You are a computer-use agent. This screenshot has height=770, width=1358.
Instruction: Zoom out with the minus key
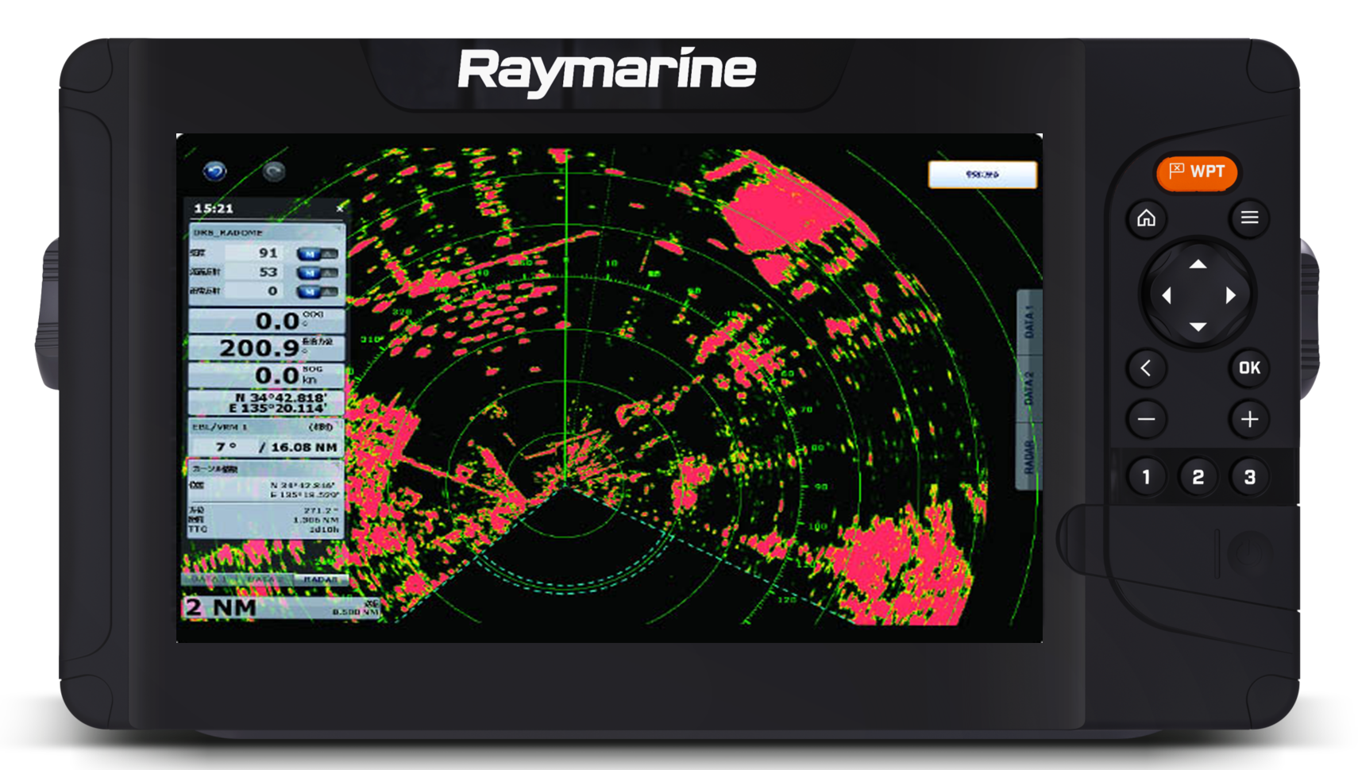coord(1146,419)
